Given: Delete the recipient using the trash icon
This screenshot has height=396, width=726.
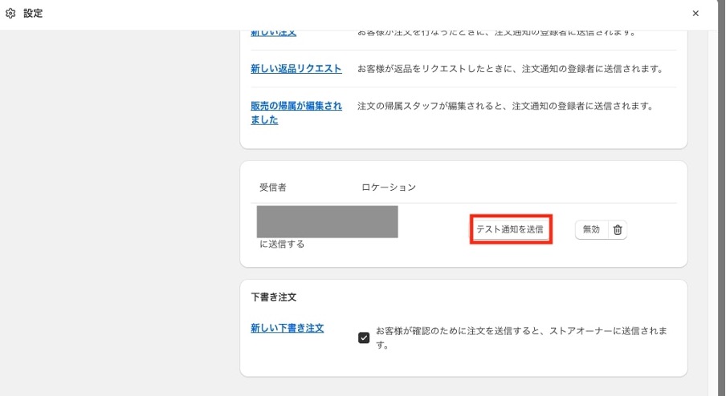Looking at the screenshot, I should tap(618, 229).
